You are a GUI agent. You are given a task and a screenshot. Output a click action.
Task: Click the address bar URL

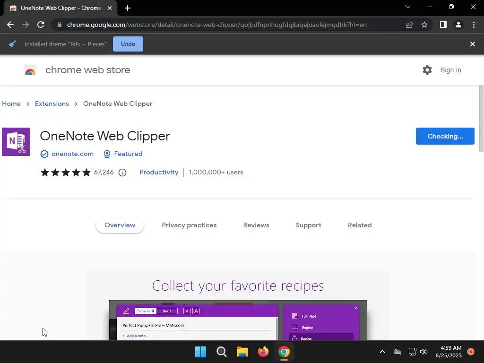216,25
